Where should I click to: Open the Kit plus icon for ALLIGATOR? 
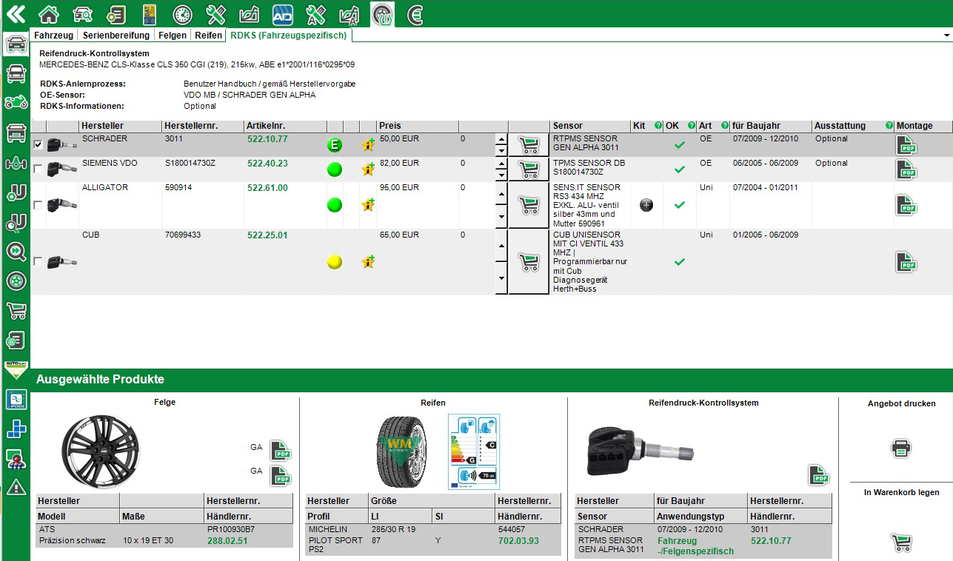click(646, 205)
